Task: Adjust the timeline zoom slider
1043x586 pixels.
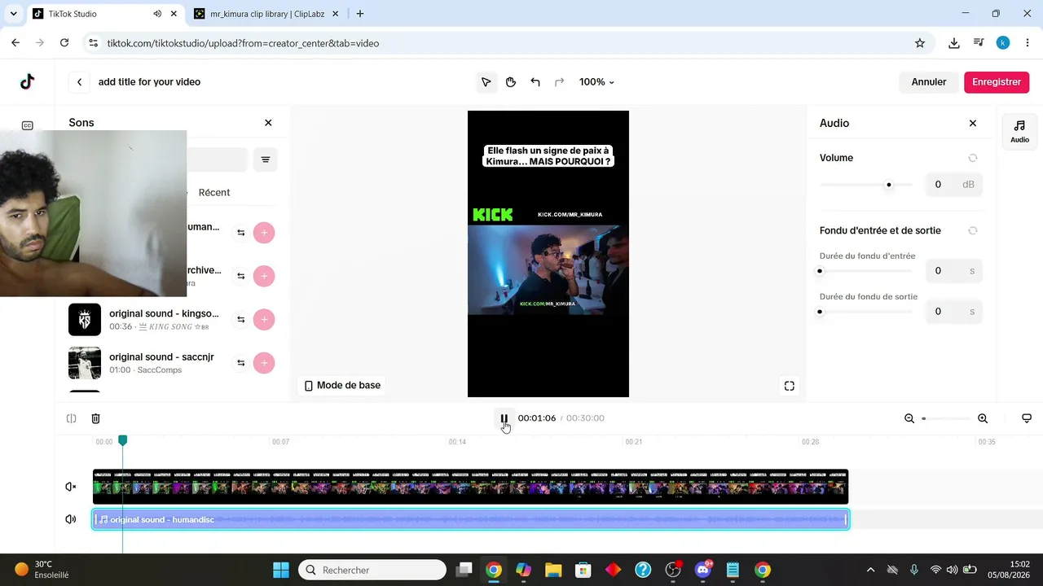Action: coord(924,418)
